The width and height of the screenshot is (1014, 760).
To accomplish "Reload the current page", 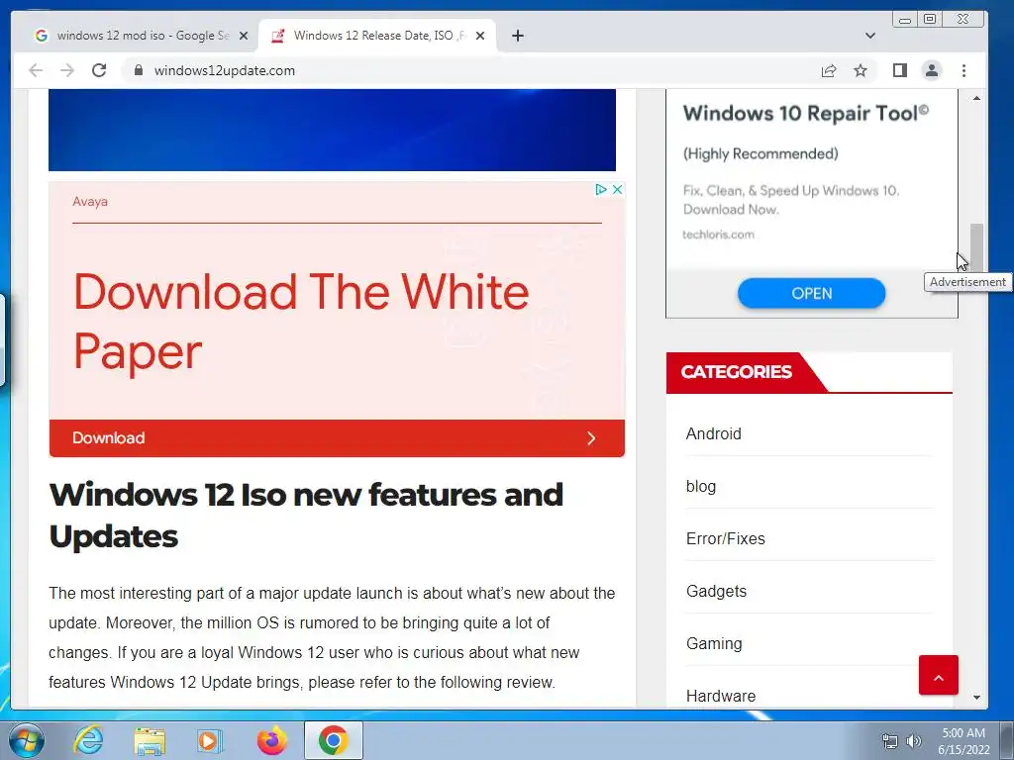I will (x=99, y=70).
